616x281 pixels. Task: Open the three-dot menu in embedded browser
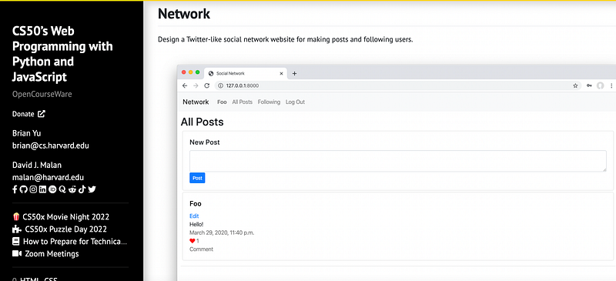pos(611,85)
